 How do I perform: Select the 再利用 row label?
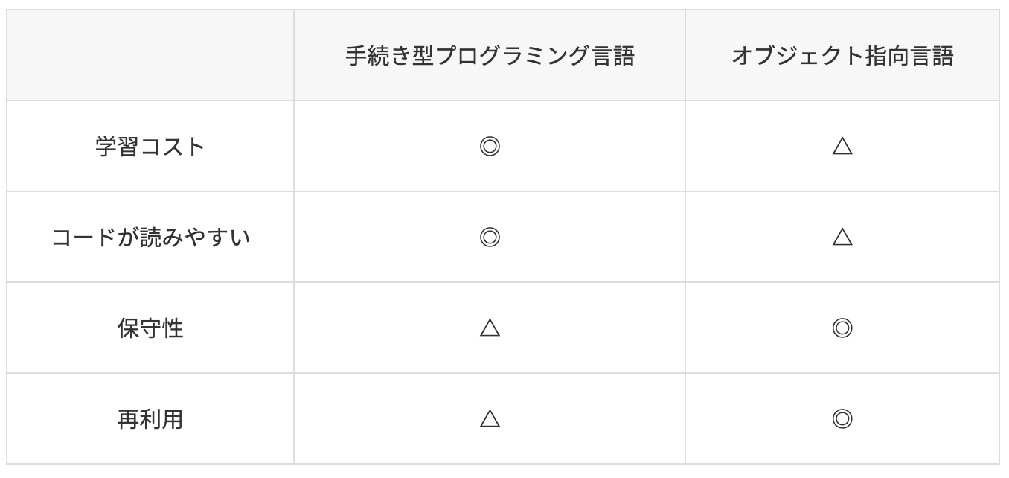(150, 419)
